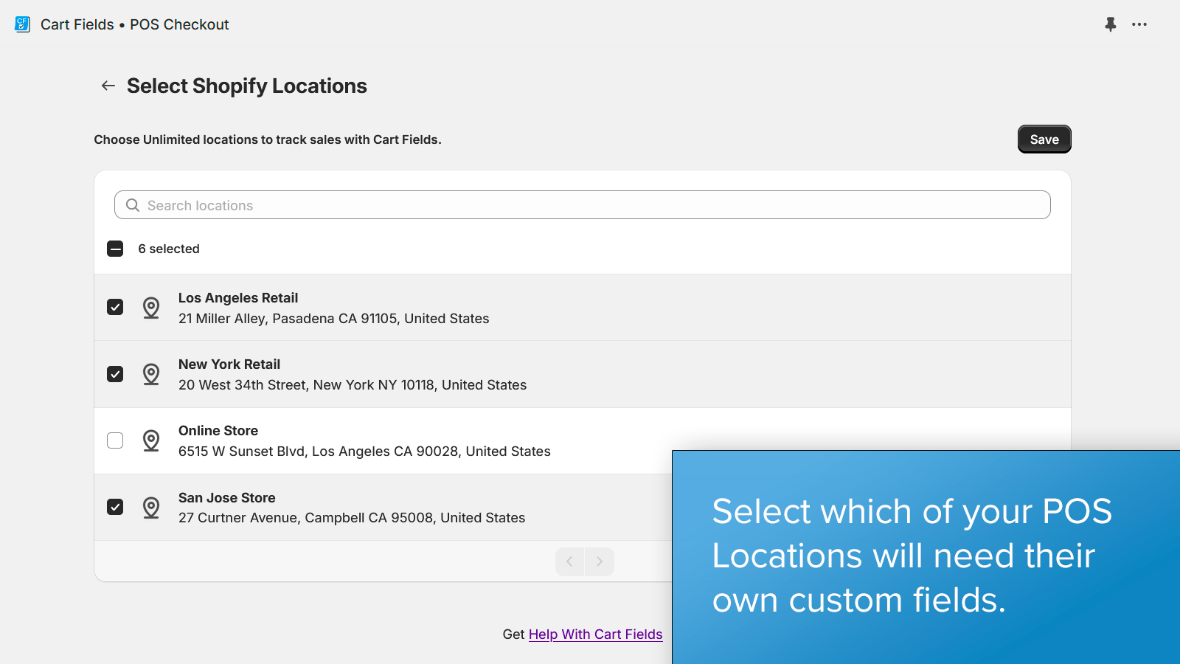
Task: Click the New York Retail location pin icon
Action: [151, 374]
